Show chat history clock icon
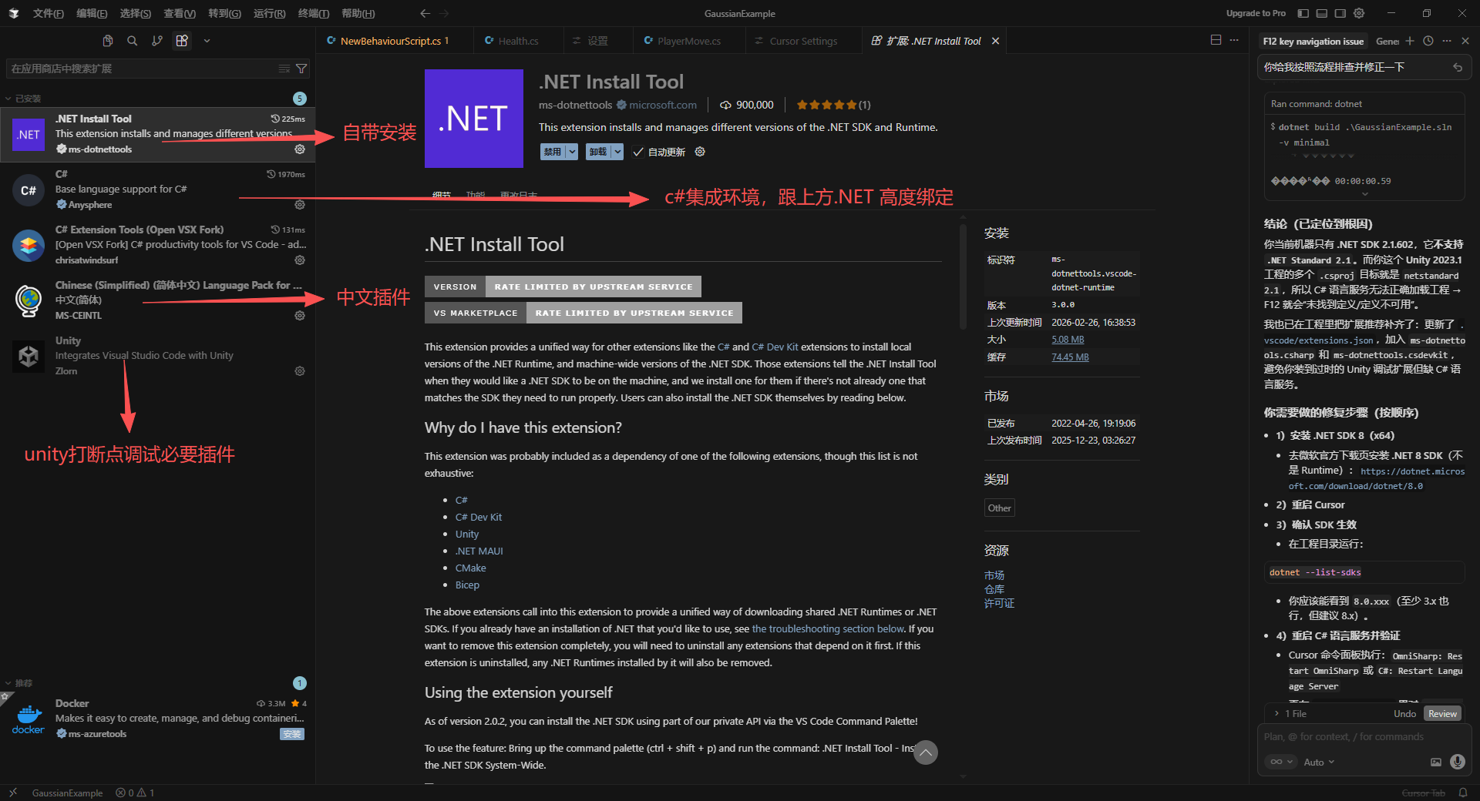Image resolution: width=1480 pixels, height=801 pixels. click(1428, 41)
